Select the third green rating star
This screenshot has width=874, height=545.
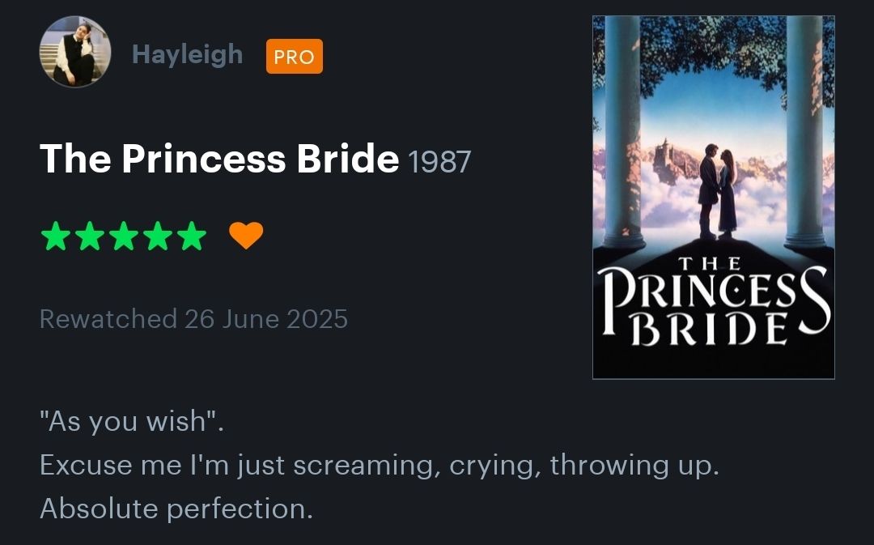click(123, 236)
